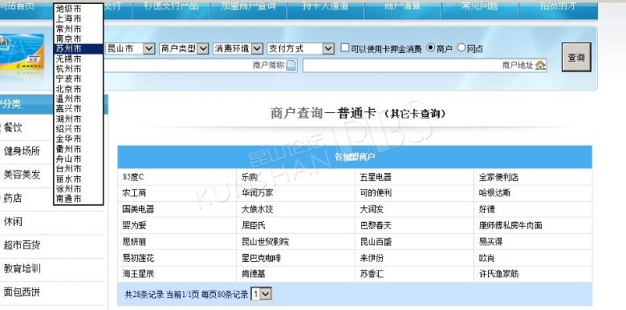Enable 可以使用卡押金消费 checkbox

click(x=345, y=48)
